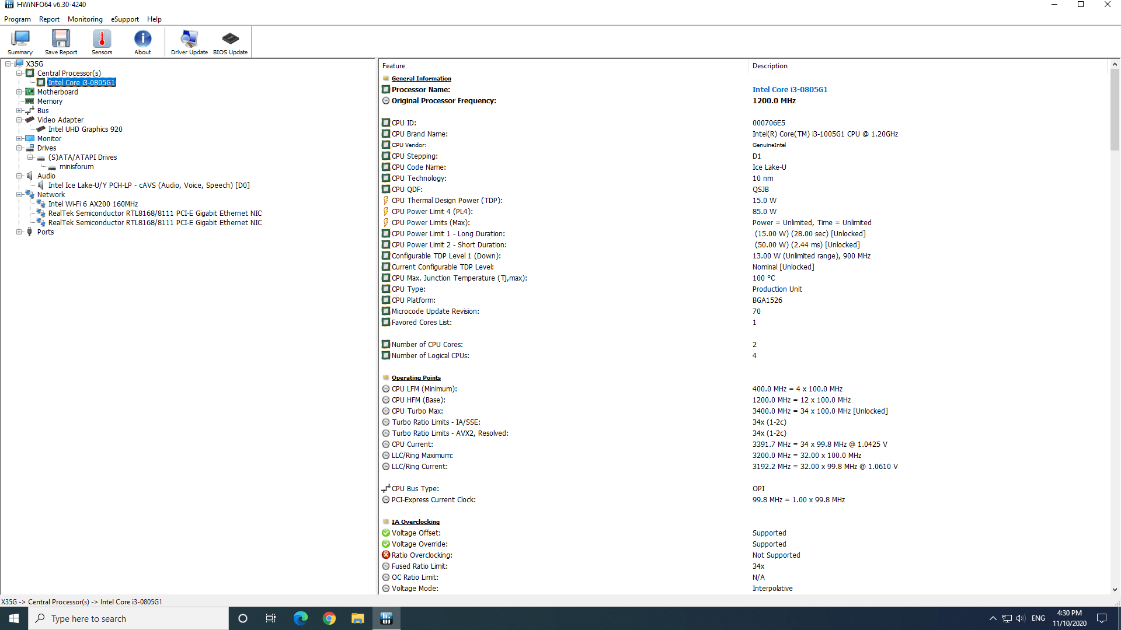Click the CPU Code Name Ice Lake-U value
The width and height of the screenshot is (1121, 630).
769,167
